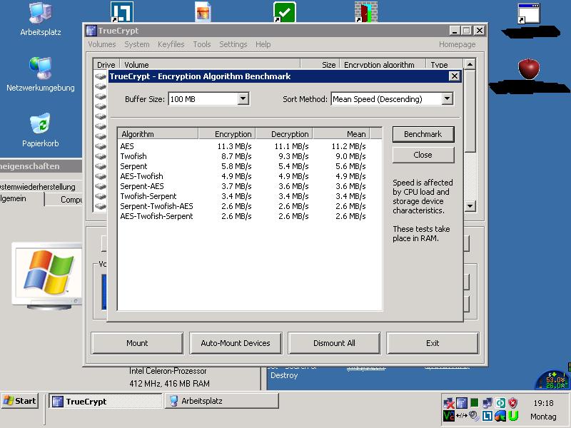Click the Encryption column header
The image size is (571, 428).
tap(227, 134)
